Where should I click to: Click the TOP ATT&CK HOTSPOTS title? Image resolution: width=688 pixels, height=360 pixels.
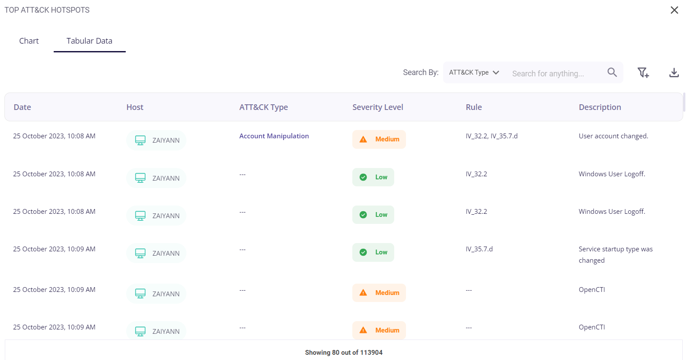(47, 10)
